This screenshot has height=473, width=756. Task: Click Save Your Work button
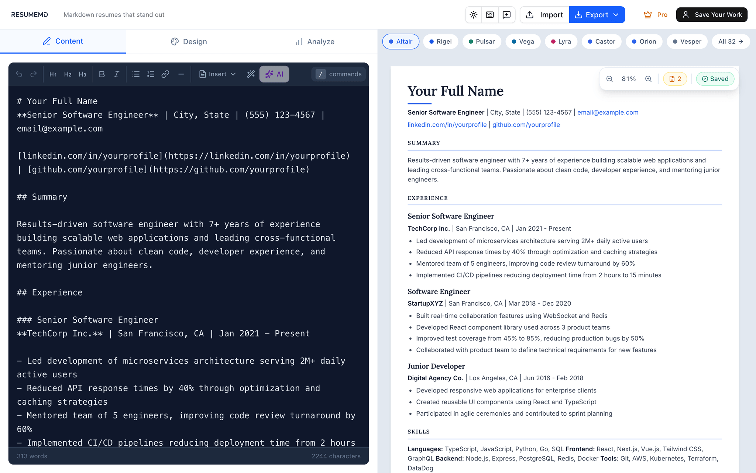712,15
